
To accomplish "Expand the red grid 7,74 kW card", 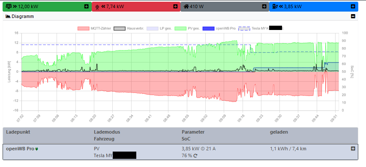I will pos(175,6).
